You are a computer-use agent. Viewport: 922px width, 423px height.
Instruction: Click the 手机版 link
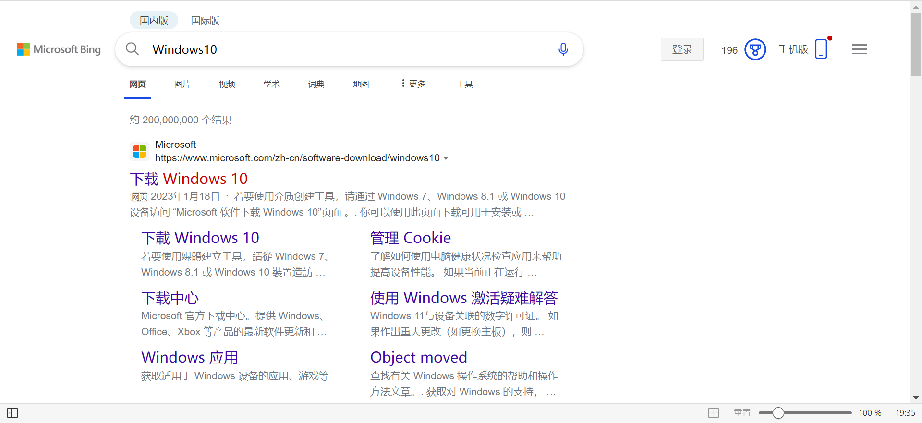point(793,49)
